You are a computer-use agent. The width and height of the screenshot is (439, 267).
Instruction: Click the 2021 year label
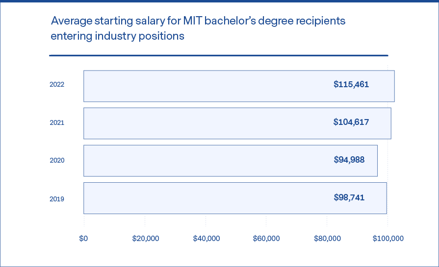click(x=57, y=122)
